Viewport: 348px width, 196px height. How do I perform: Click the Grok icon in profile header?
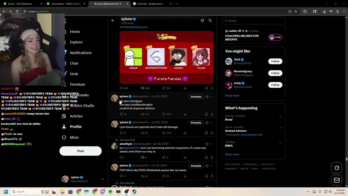click(x=202, y=20)
